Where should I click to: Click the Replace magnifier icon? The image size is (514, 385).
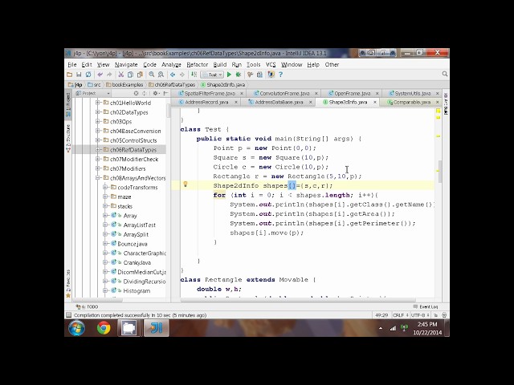pos(161,75)
